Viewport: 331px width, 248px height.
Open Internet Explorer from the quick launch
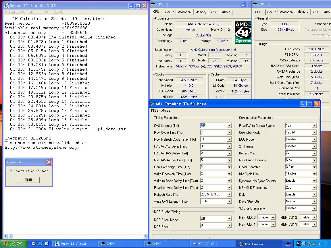coord(40,244)
